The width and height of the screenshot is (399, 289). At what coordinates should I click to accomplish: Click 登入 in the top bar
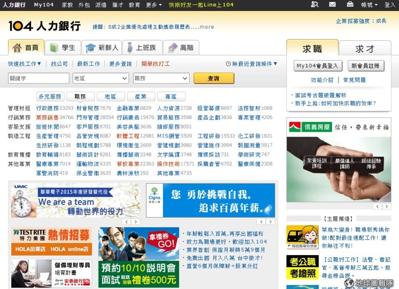(x=390, y=4)
